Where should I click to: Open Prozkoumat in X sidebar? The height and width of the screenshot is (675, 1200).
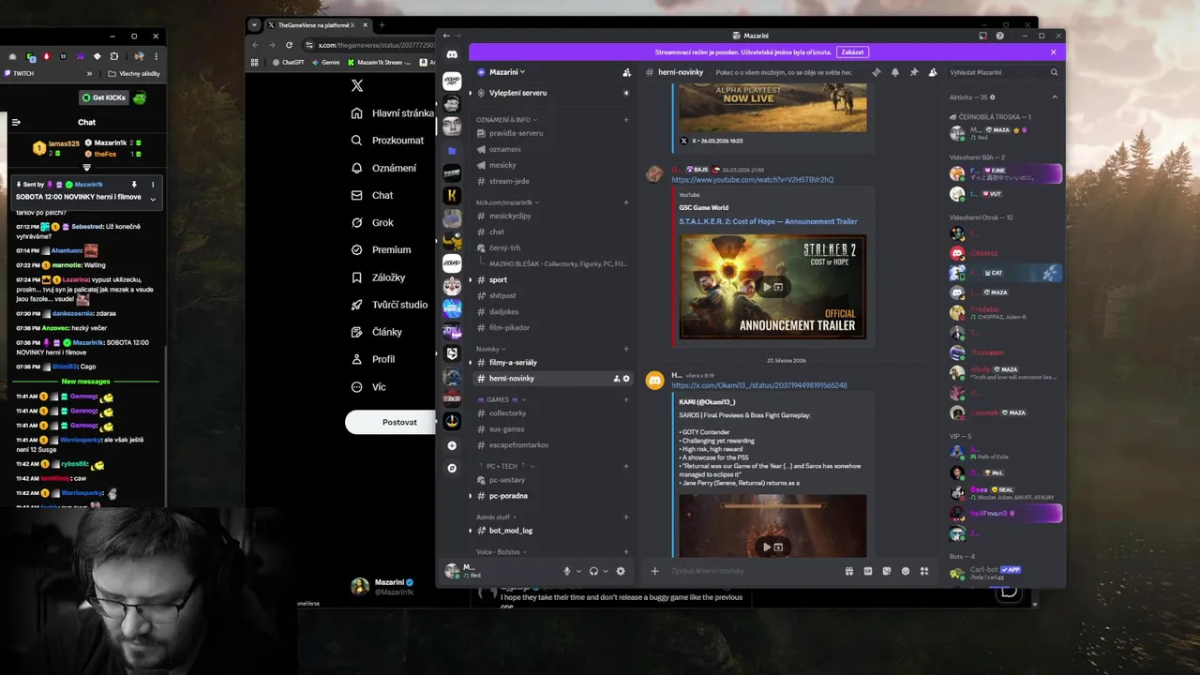pos(386,141)
